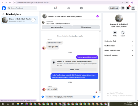Mute the conversation with the bell icon
The image size is (138, 106).
pyautogui.click(x=115, y=32)
